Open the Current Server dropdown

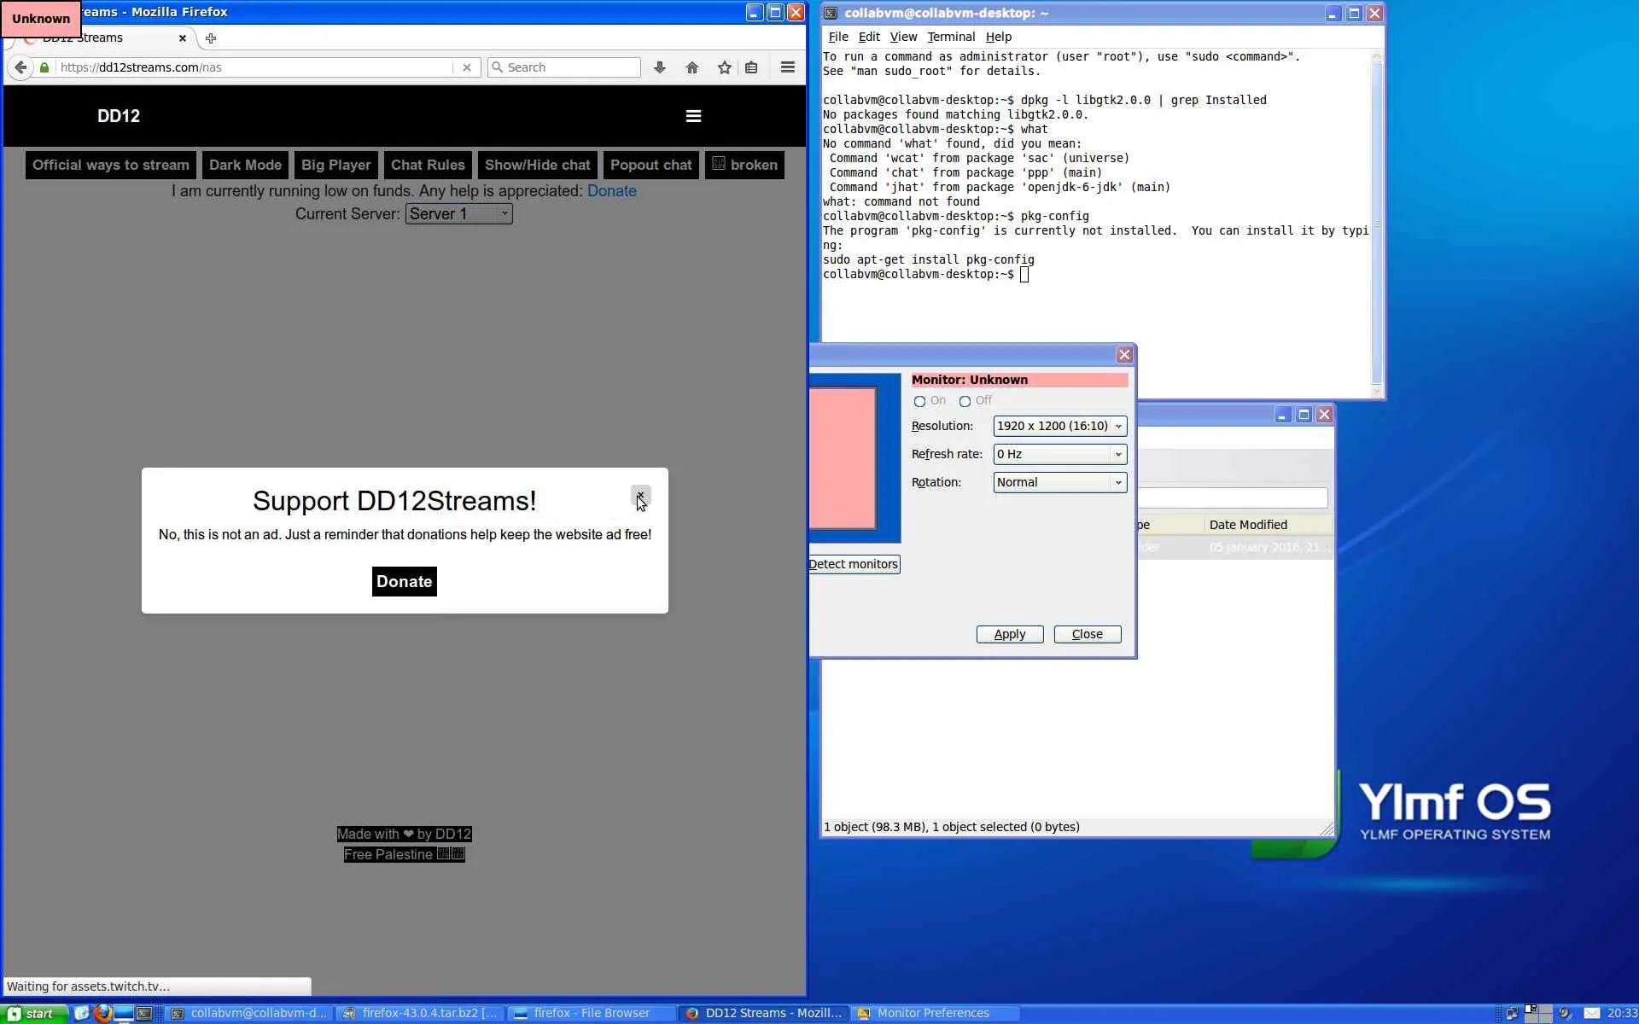[458, 214]
